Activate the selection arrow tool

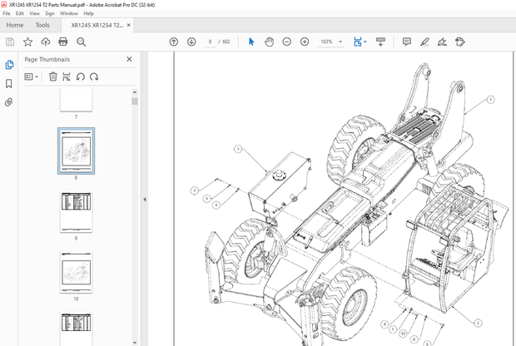click(251, 42)
